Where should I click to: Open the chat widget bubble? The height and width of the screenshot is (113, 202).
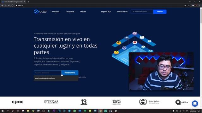(x=195, y=103)
